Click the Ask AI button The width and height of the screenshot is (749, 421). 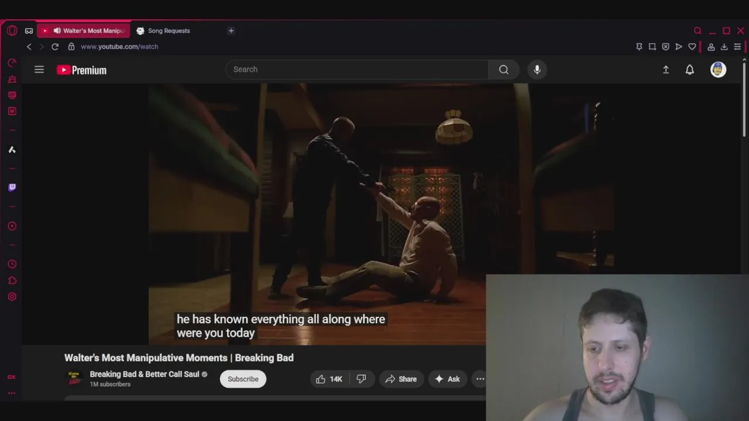[x=447, y=379]
